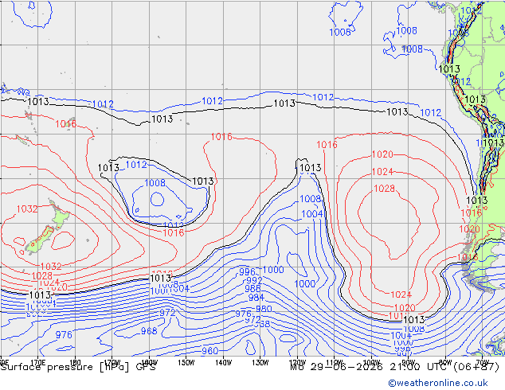Click New Zealand's South Island on the map
The image size is (505, 390).
39,240
